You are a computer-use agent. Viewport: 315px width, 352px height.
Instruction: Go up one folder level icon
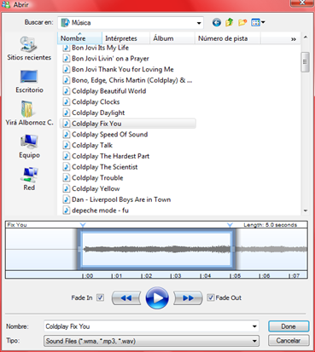pyautogui.click(x=230, y=22)
